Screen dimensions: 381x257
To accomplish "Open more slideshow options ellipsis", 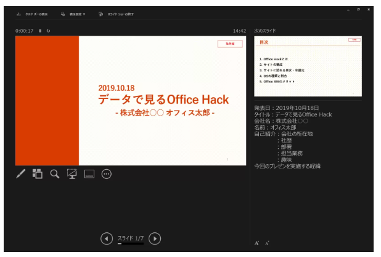I will click(106, 174).
